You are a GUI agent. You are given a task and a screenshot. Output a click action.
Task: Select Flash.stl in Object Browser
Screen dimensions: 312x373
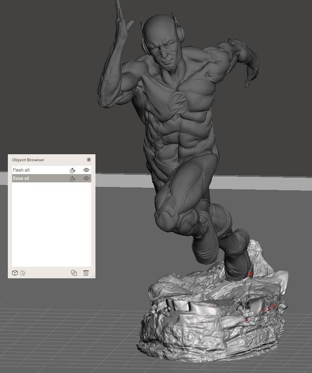tap(51, 170)
